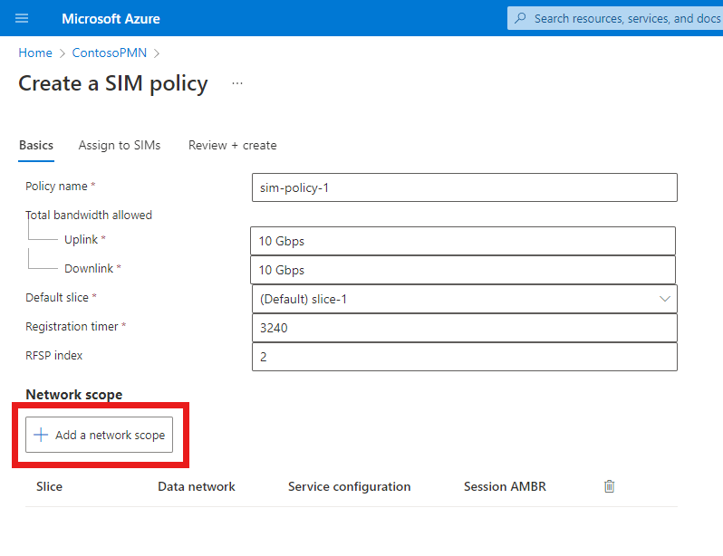
Task: Click Add a network scope button
Action: point(99,435)
